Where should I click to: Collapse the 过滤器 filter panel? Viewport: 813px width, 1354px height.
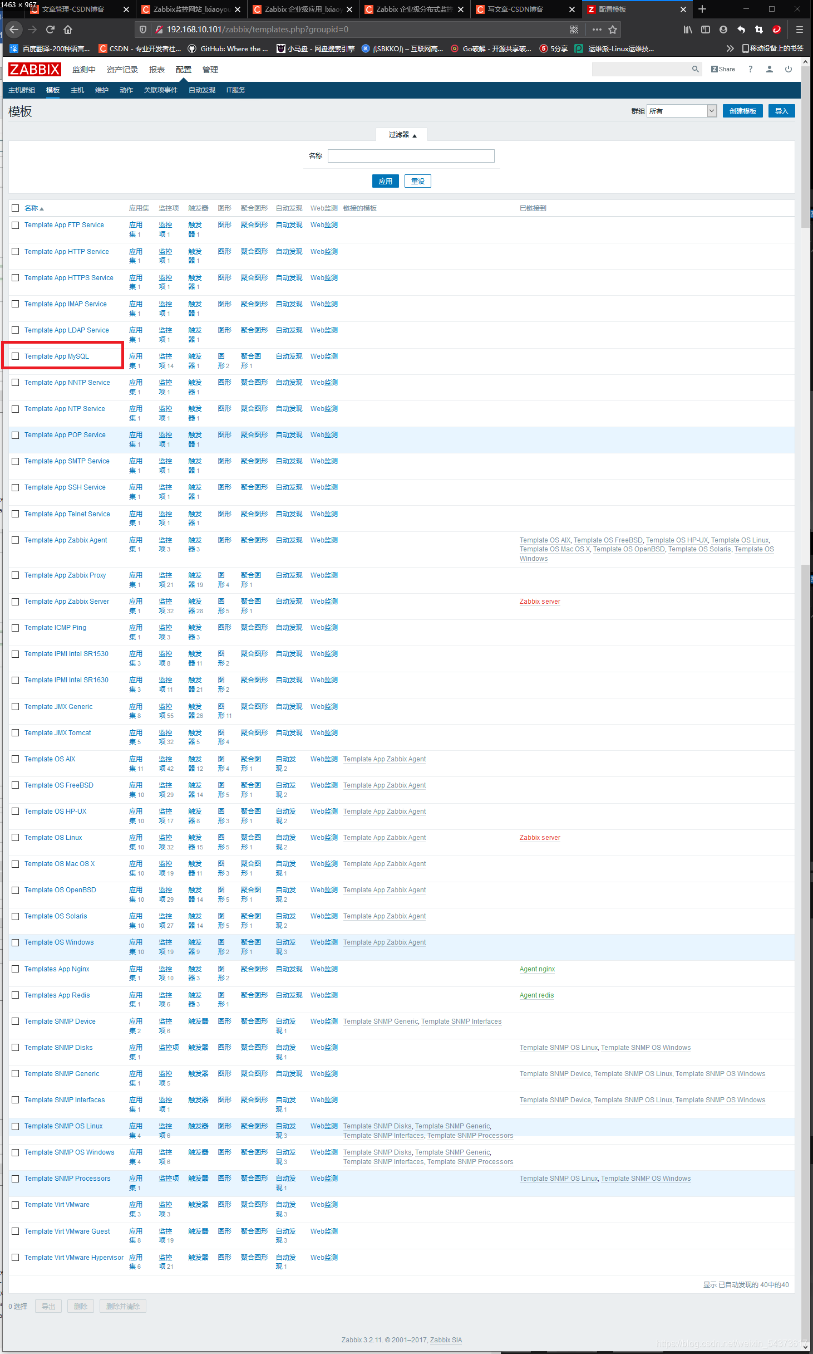[402, 135]
